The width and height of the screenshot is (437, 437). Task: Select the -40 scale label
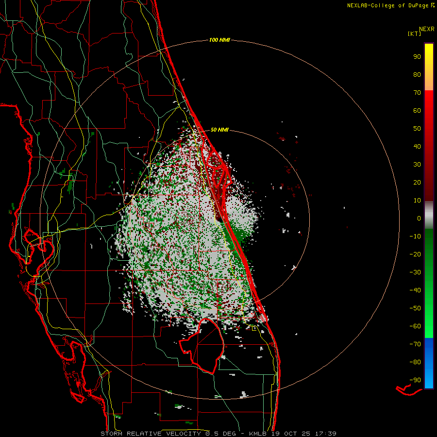pyautogui.click(x=415, y=290)
